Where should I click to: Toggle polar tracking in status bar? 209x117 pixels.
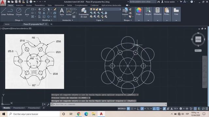[142, 109]
